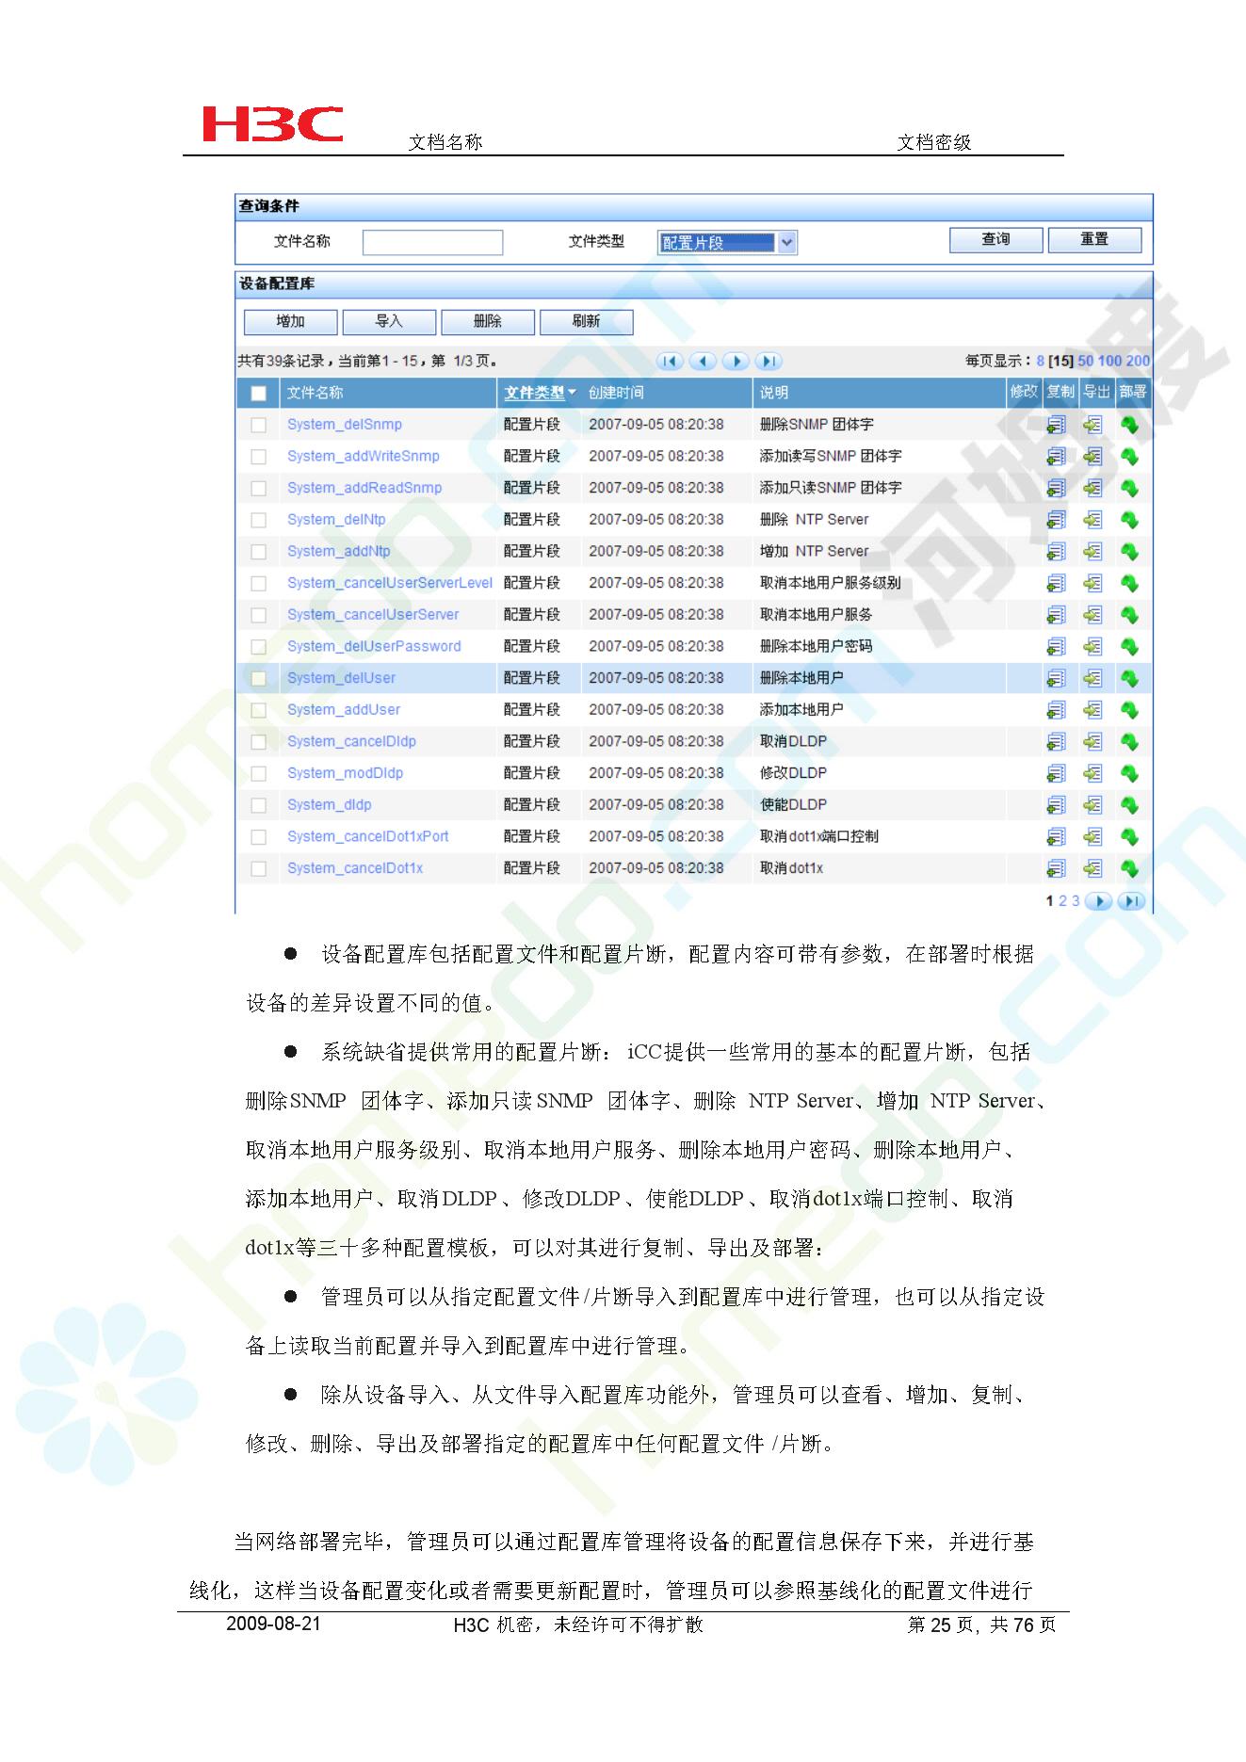This screenshot has width=1246, height=1762.
Task: Toggle the select-all checkbox in table header
Action: 258,394
